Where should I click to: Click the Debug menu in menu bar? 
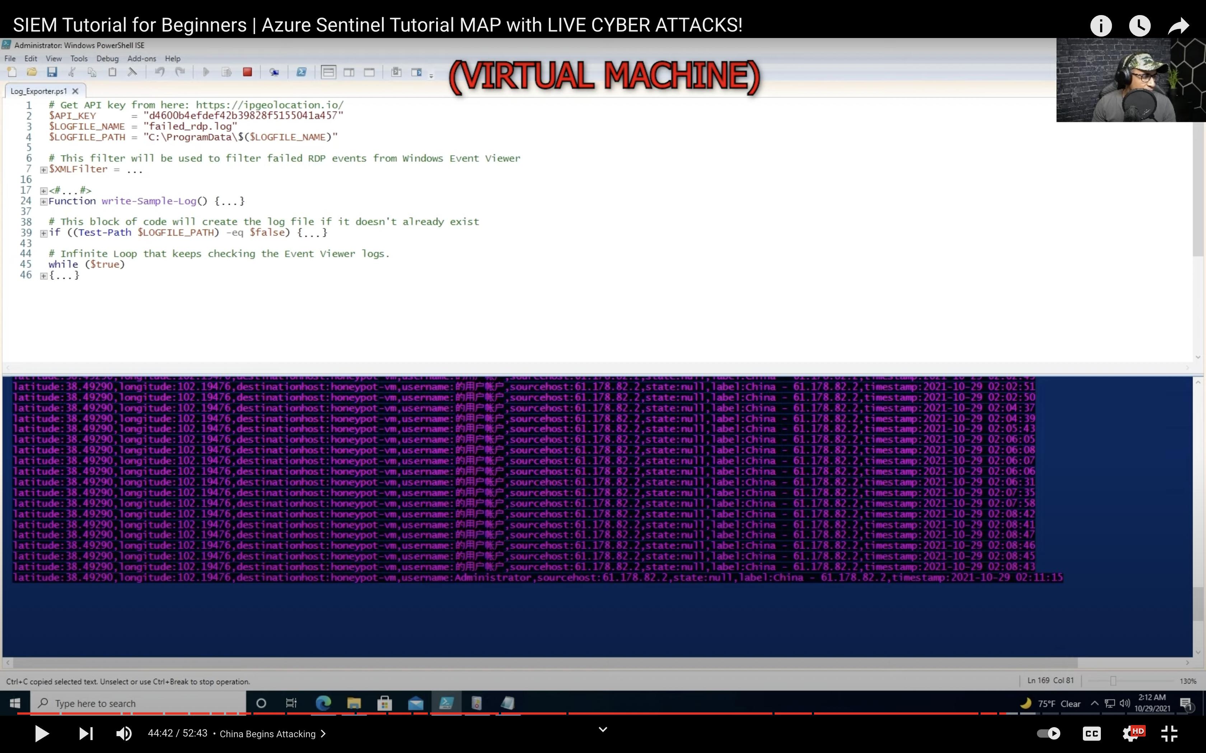click(107, 58)
